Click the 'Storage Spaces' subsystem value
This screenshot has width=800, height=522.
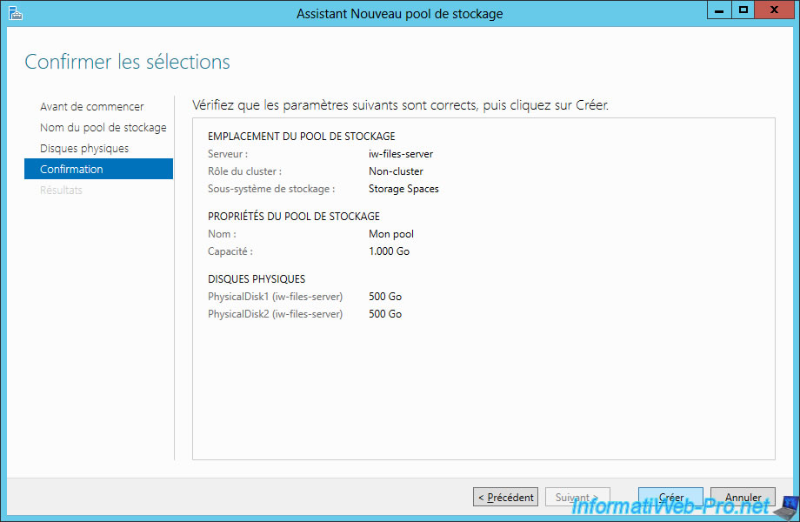pos(403,189)
